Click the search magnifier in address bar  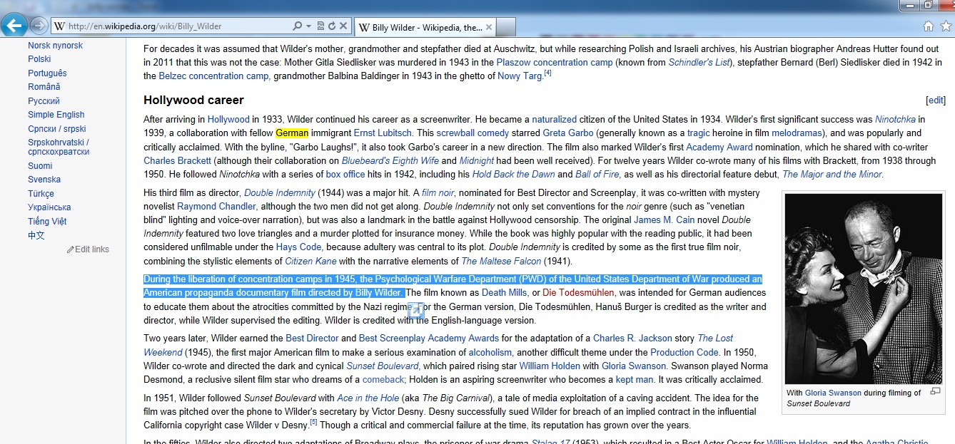point(297,26)
